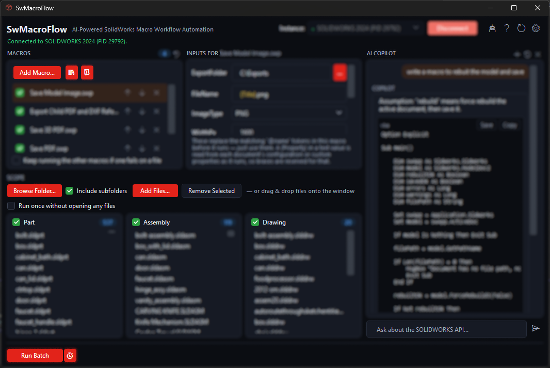This screenshot has height=368, width=550.
Task: Select hinge_assy.sldasm in Assembly list
Action: point(160,290)
